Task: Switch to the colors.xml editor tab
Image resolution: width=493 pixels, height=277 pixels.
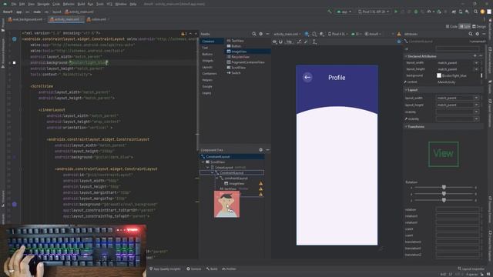Action: click(x=99, y=19)
